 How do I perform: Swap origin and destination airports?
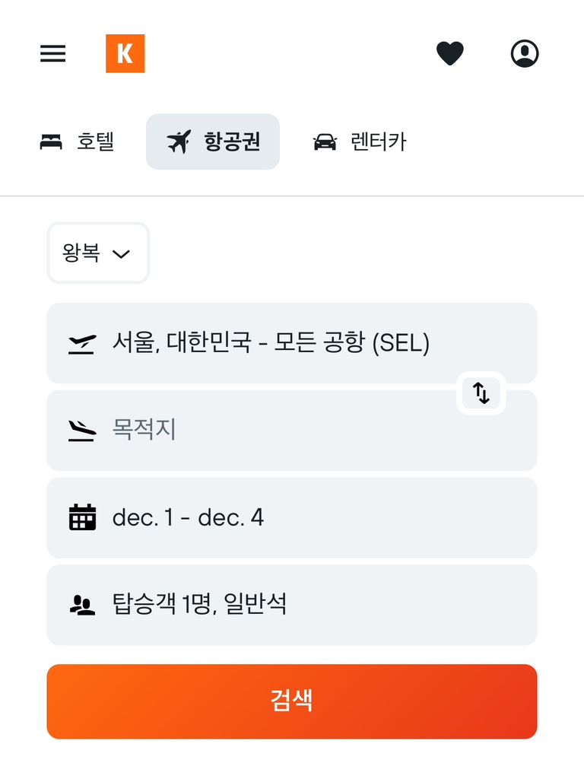tap(481, 393)
